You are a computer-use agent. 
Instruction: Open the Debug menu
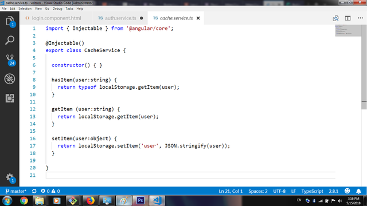[57, 9]
